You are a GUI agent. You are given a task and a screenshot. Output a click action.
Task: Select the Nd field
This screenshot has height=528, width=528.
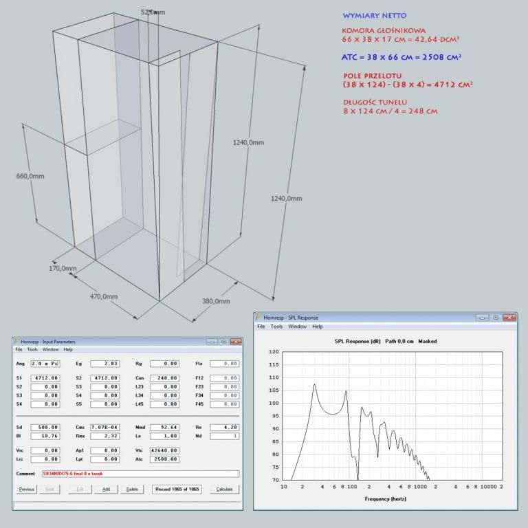[225, 436]
